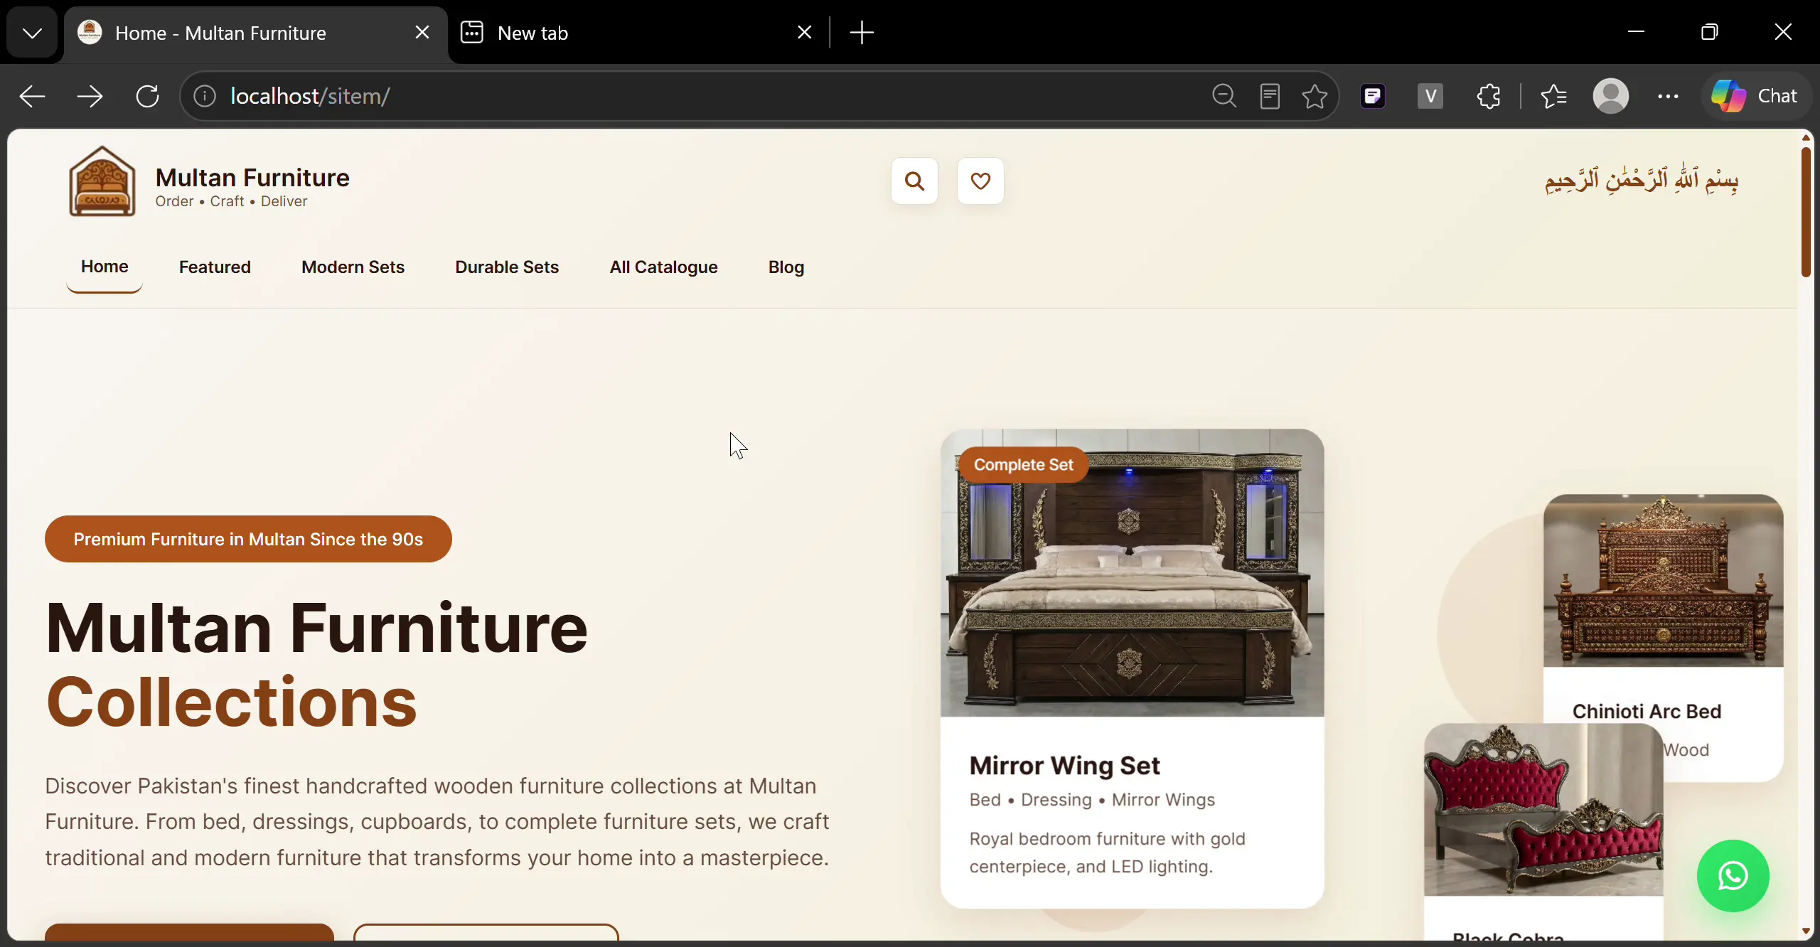Go back with browser back arrow
The image size is (1820, 947).
32,96
